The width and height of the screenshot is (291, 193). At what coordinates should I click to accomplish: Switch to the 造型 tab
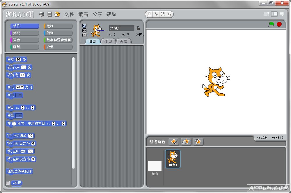tap(108, 41)
